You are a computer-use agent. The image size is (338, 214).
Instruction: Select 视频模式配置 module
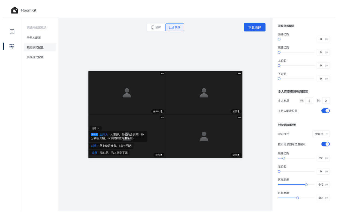pyautogui.click(x=40, y=47)
